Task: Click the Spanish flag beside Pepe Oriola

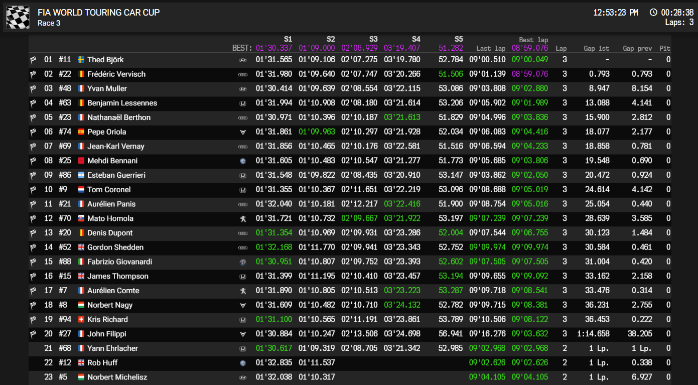Action: point(81,132)
